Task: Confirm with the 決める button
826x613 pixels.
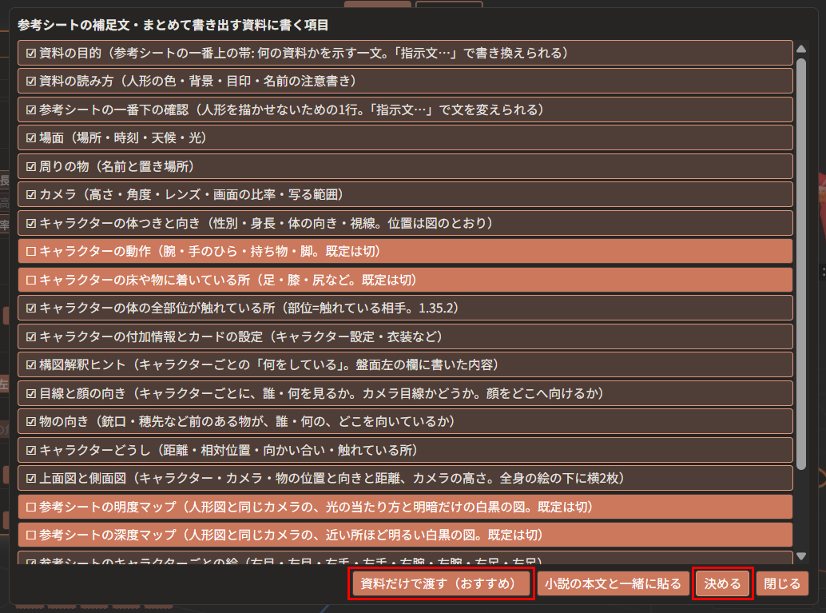Action: point(722,583)
